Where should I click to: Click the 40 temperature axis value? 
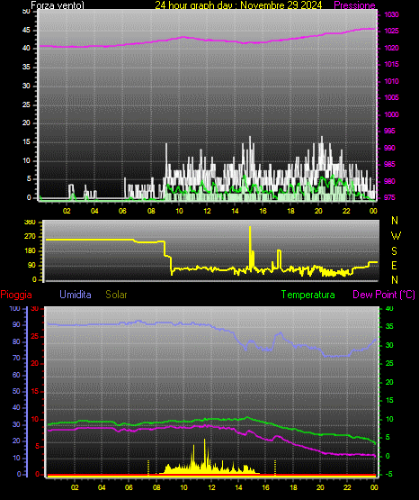click(389, 308)
